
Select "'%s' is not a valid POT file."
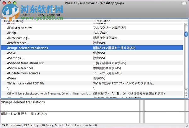pos(26,83)
